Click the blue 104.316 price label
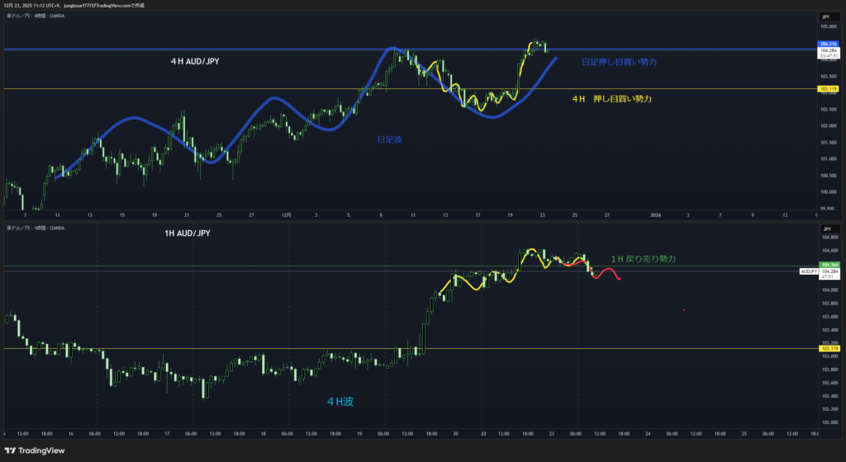The width and height of the screenshot is (846, 462). [828, 44]
